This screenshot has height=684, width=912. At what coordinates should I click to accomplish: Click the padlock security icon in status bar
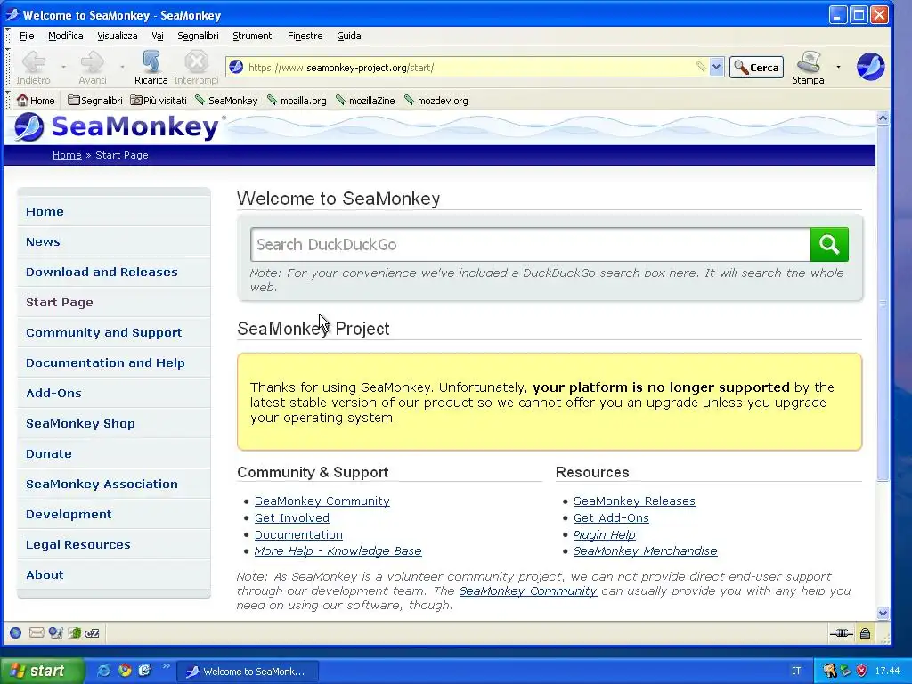click(x=865, y=633)
